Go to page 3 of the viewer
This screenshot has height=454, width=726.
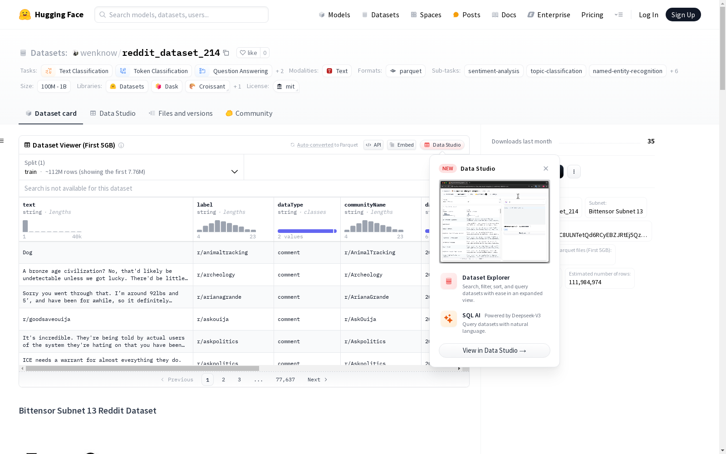[239, 380]
